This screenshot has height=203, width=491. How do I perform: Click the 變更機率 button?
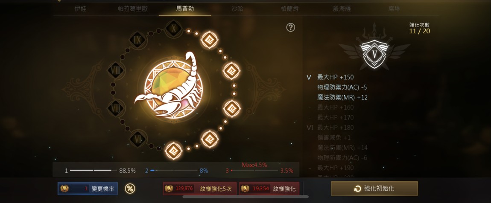click(88, 188)
